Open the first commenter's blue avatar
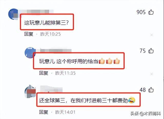 14,14
